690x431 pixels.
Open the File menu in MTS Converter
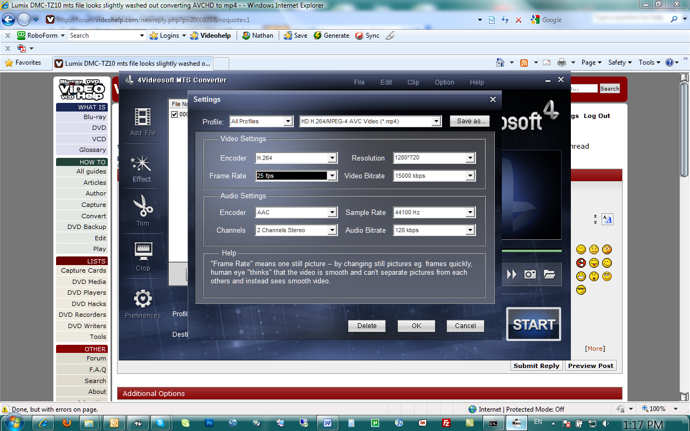(360, 82)
